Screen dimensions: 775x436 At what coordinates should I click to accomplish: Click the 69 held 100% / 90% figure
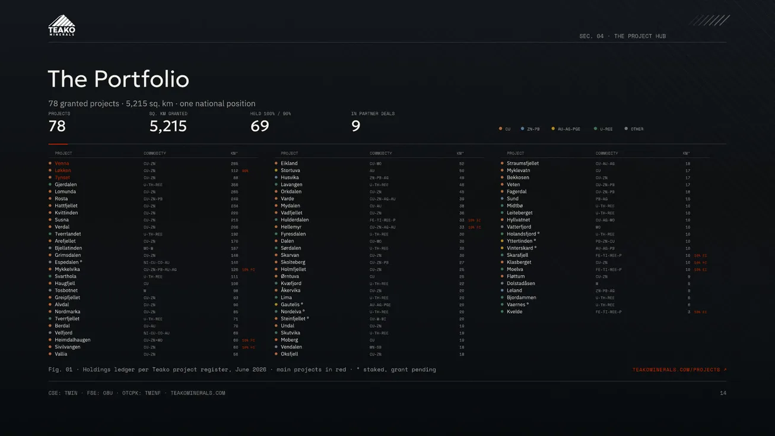(260, 126)
